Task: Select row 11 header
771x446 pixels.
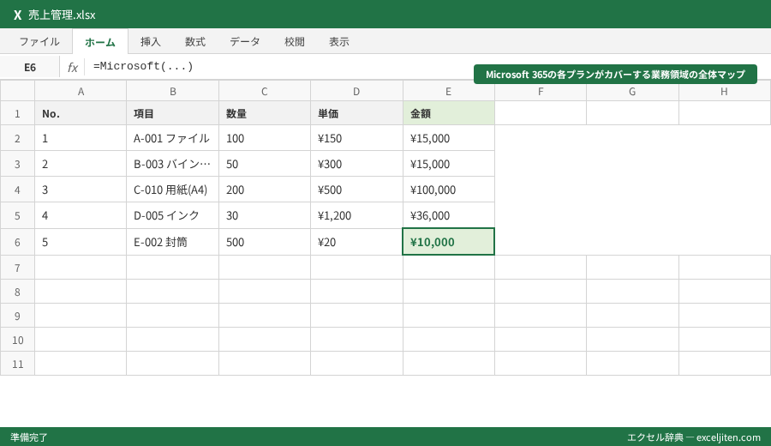Action: [17, 364]
